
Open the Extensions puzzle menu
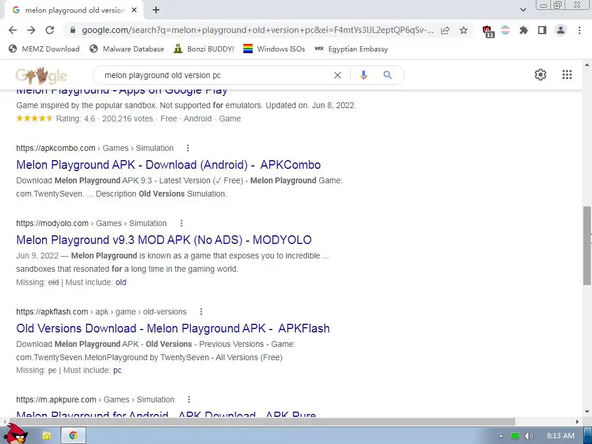tap(524, 30)
